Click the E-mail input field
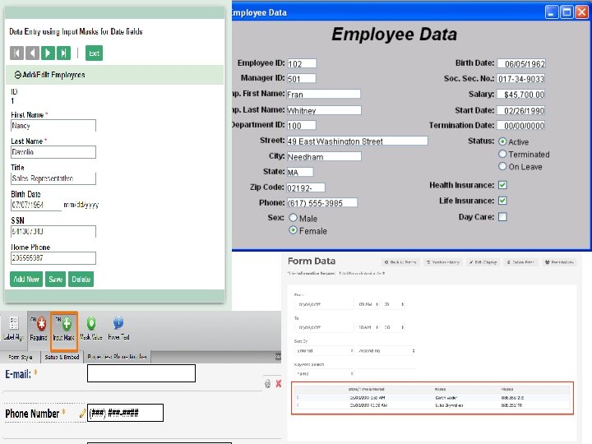Screen dimensions: 592x444 tap(141, 373)
